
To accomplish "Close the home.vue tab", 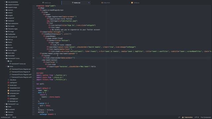I will (89, 3).
